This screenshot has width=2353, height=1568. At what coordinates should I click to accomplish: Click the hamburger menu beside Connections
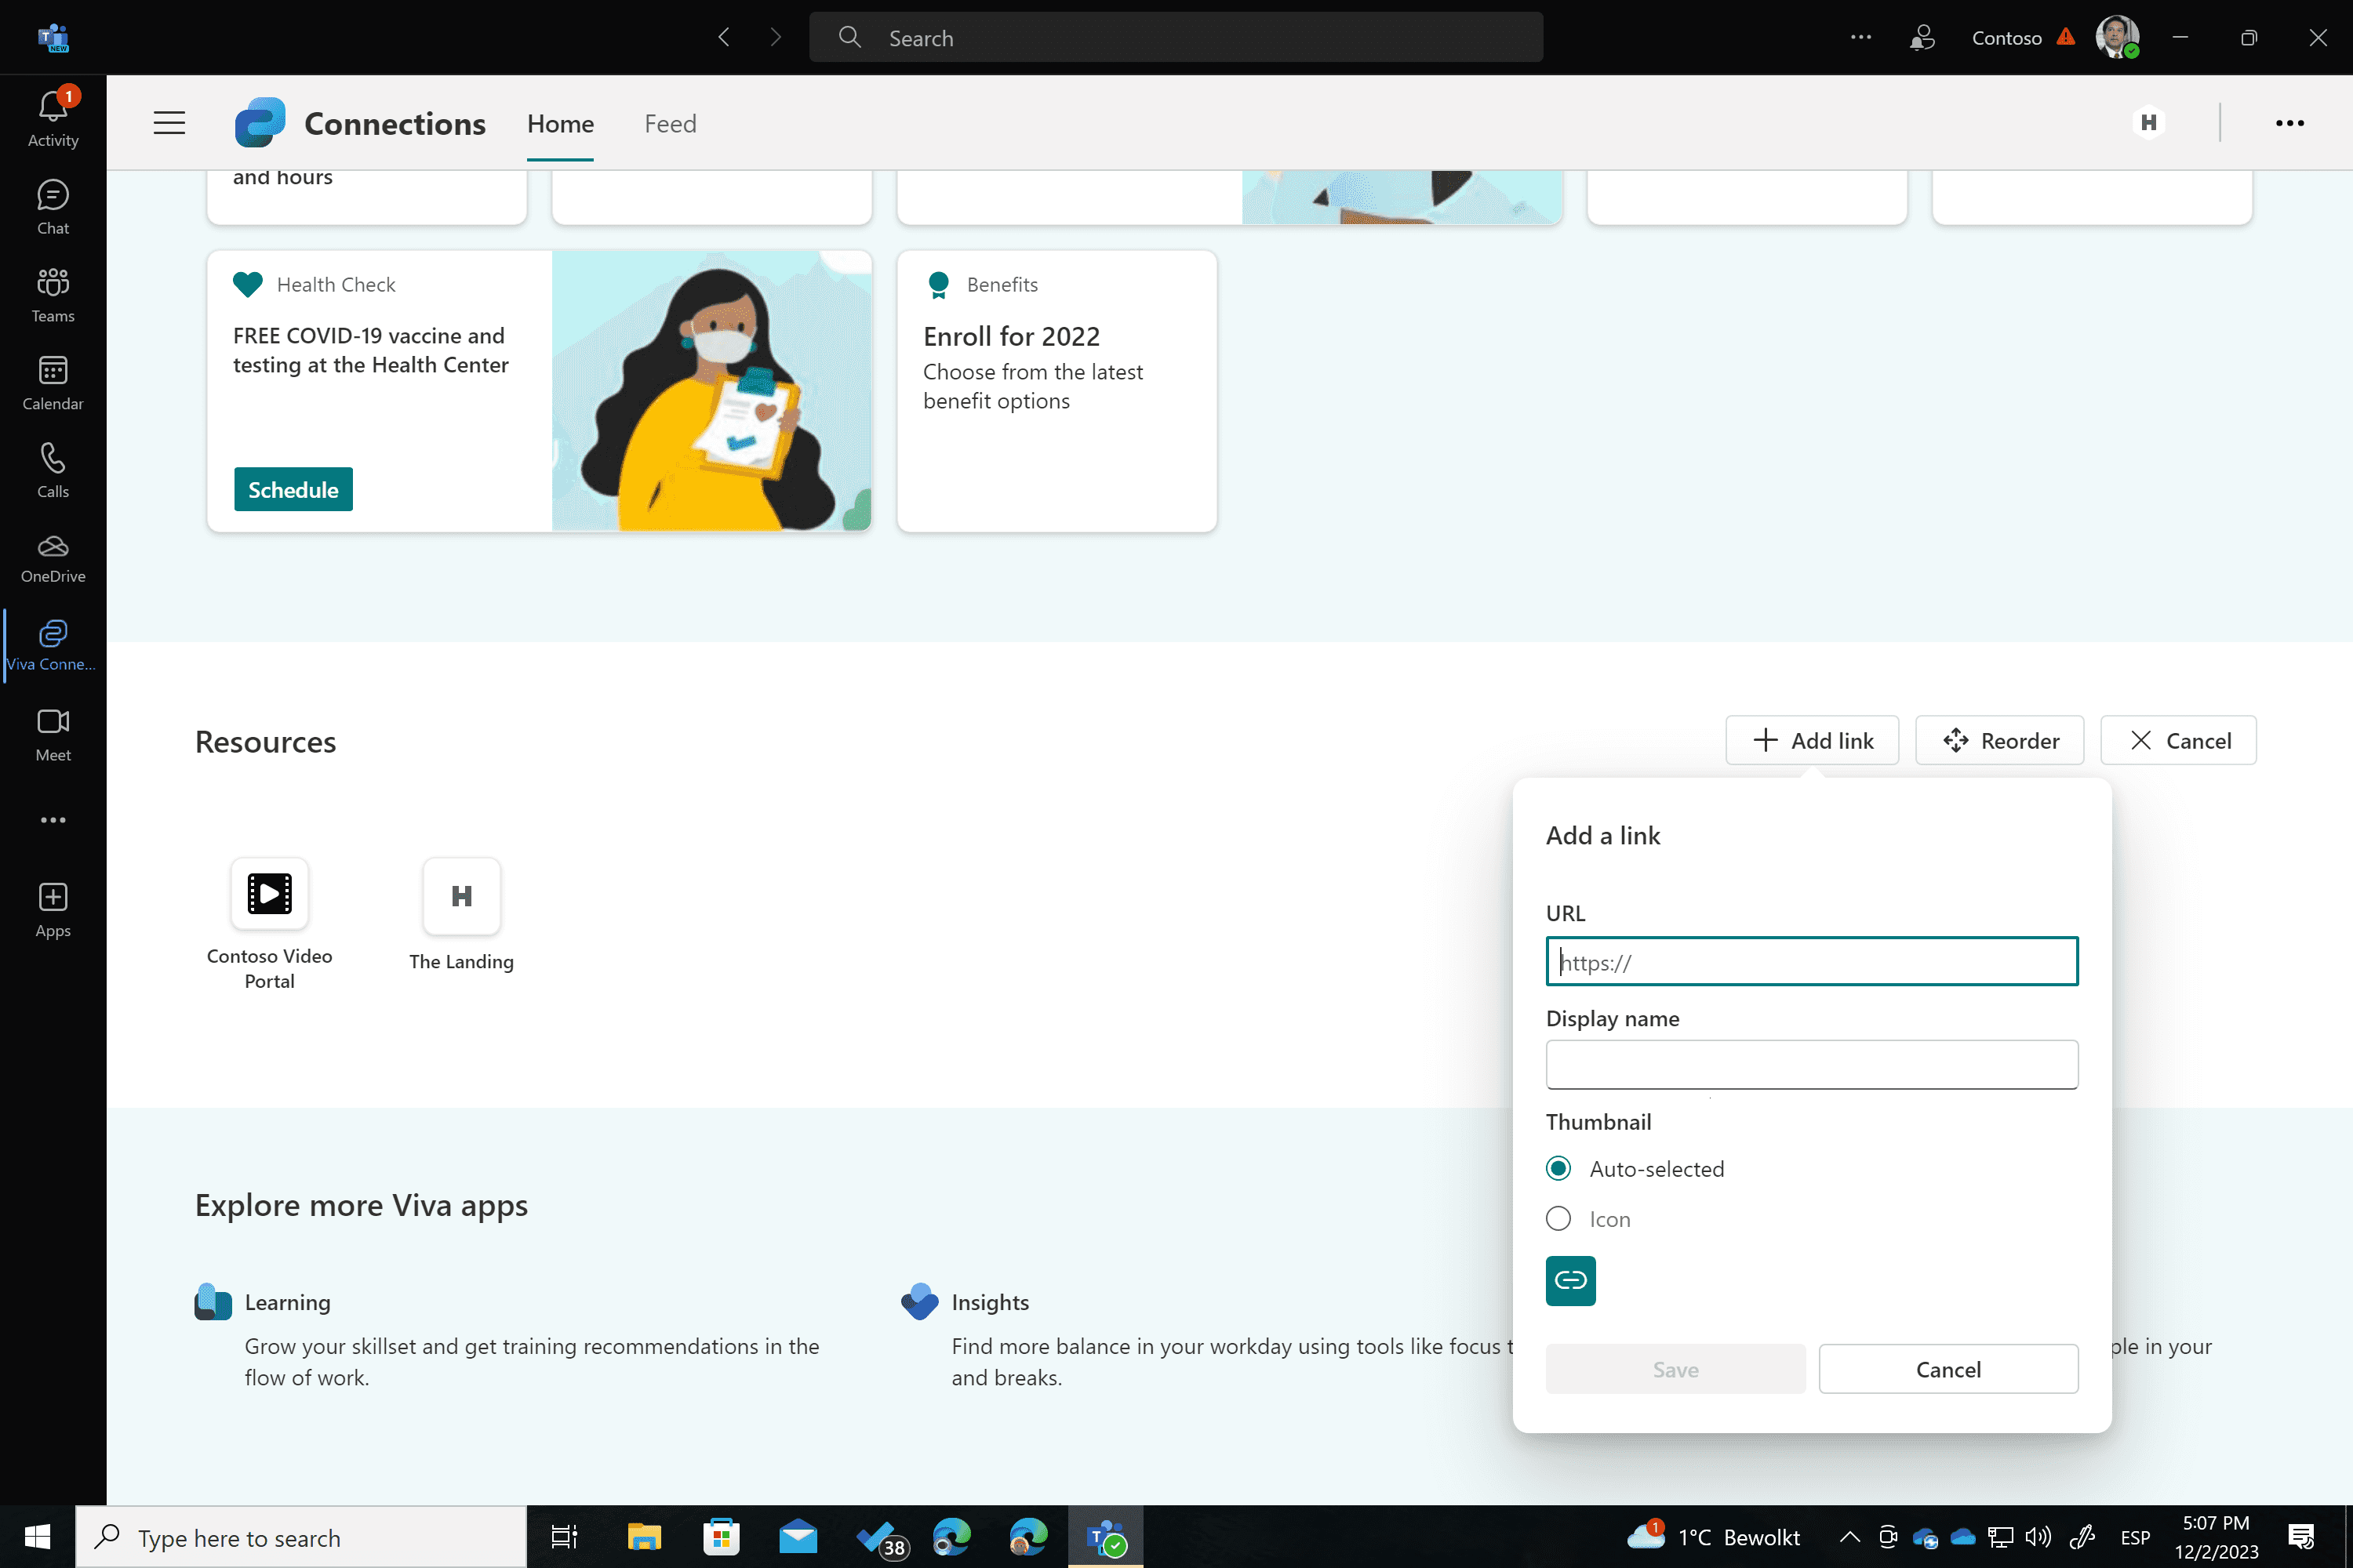tap(169, 123)
